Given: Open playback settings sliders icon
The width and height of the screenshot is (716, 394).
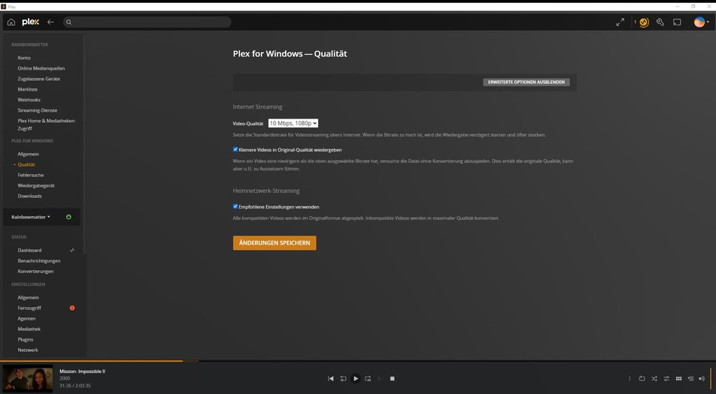Looking at the screenshot, I should pyautogui.click(x=666, y=378).
